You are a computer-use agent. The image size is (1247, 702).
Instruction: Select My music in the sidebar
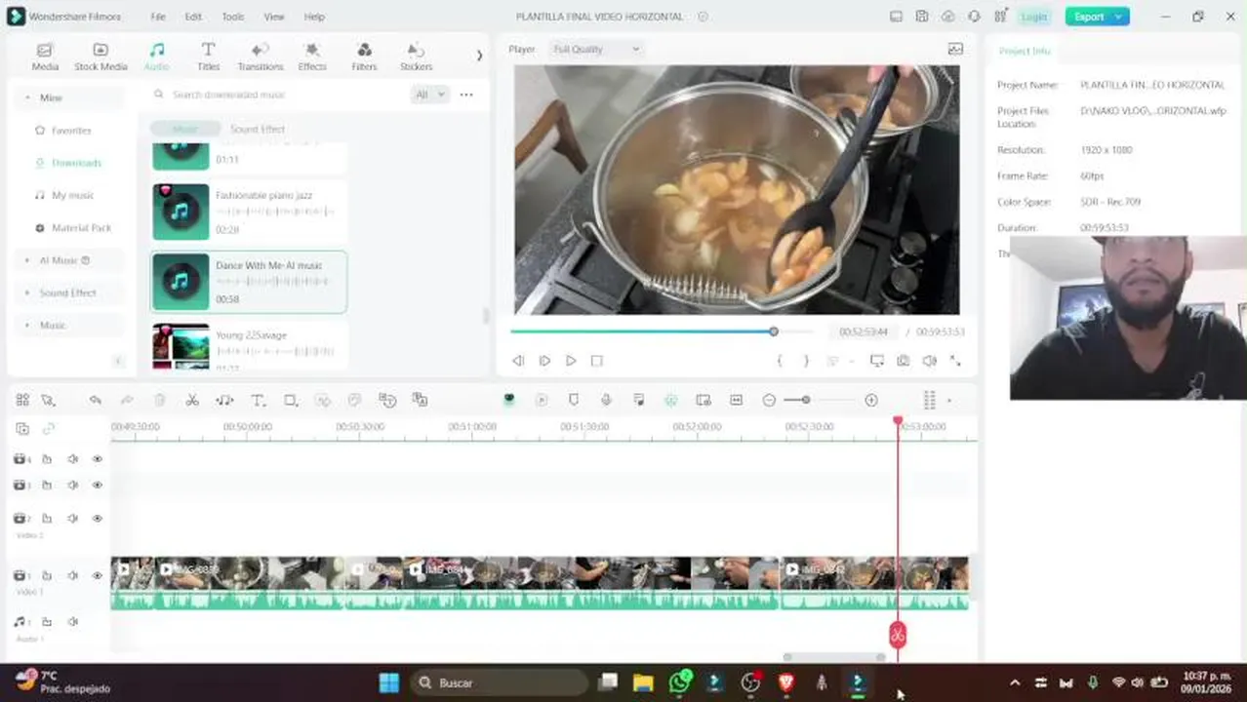72,195
